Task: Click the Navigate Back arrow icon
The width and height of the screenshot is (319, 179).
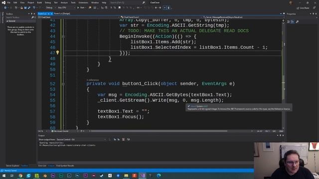Action: click(156, 8)
